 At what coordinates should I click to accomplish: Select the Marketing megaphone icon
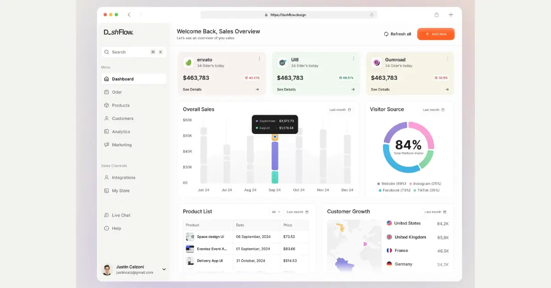pyautogui.click(x=107, y=144)
